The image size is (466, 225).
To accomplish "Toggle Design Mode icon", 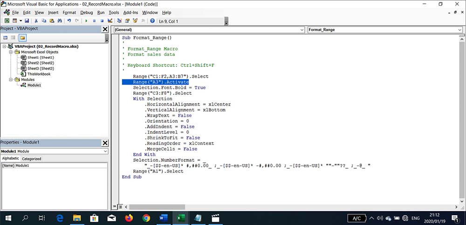I will (x=110, y=21).
